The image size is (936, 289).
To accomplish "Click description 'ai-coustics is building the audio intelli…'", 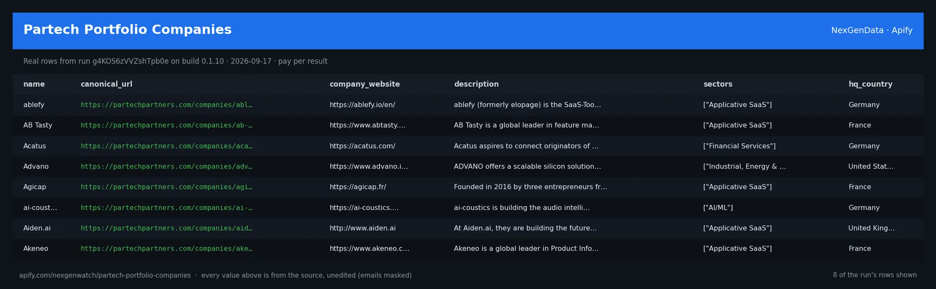I will point(522,207).
